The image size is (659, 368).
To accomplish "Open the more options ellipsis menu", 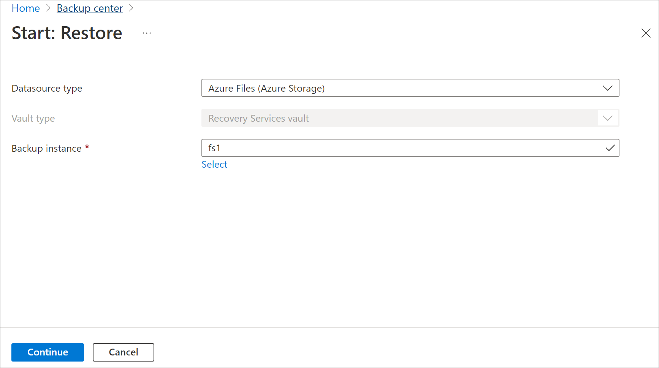I will click(x=147, y=33).
